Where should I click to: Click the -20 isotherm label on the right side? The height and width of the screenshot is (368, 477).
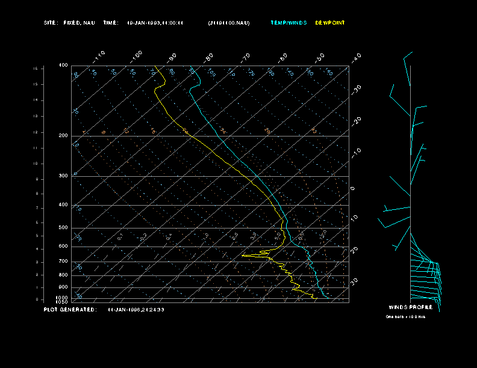[356, 122]
